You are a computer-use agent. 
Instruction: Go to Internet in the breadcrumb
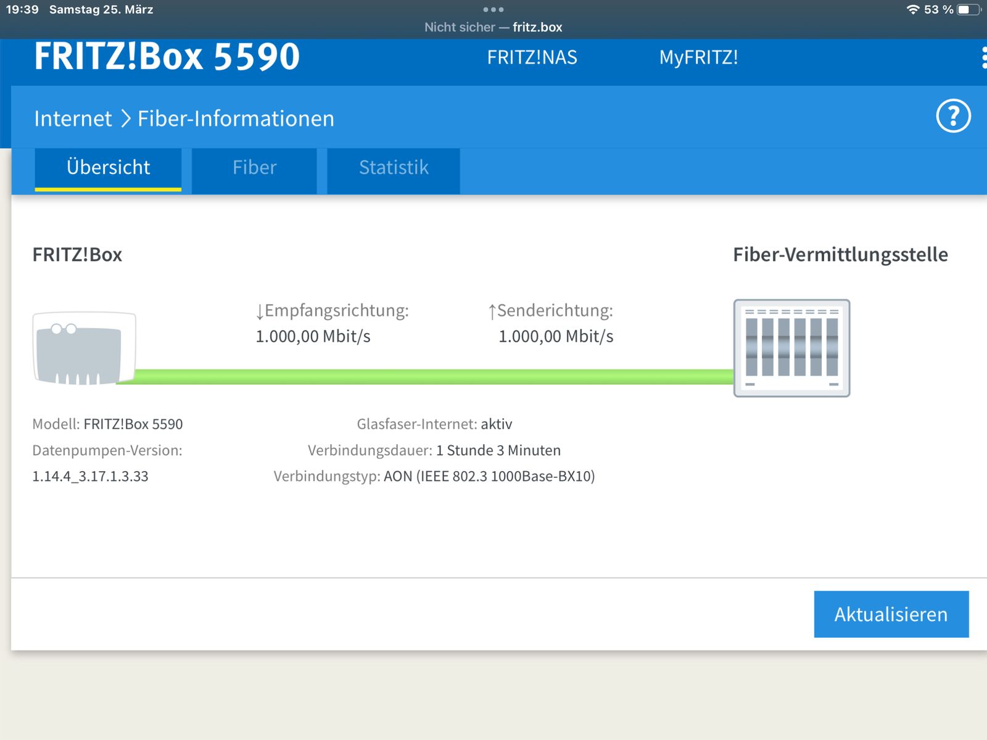pos(73,118)
